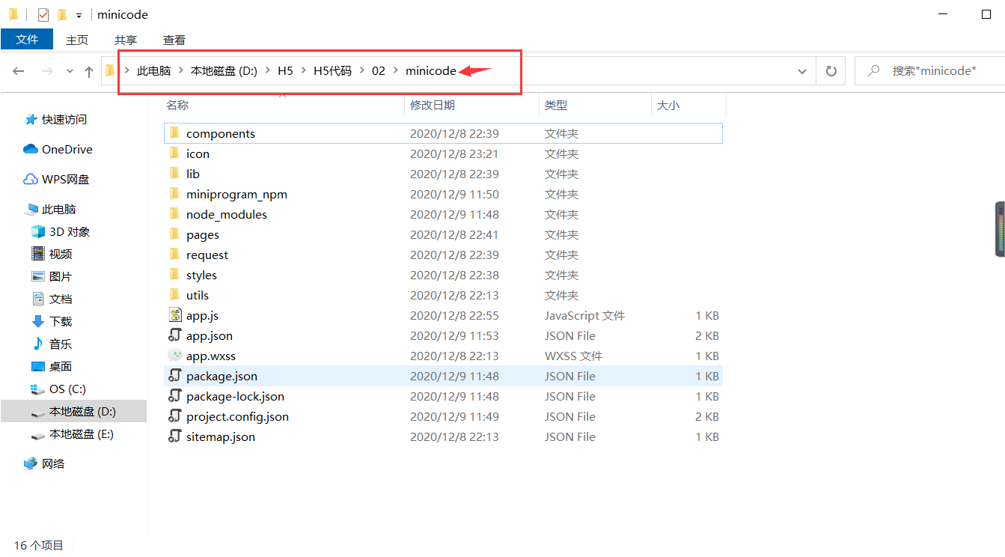Click the app.json file icon
The width and height of the screenshot is (1005, 557).
tap(175, 335)
